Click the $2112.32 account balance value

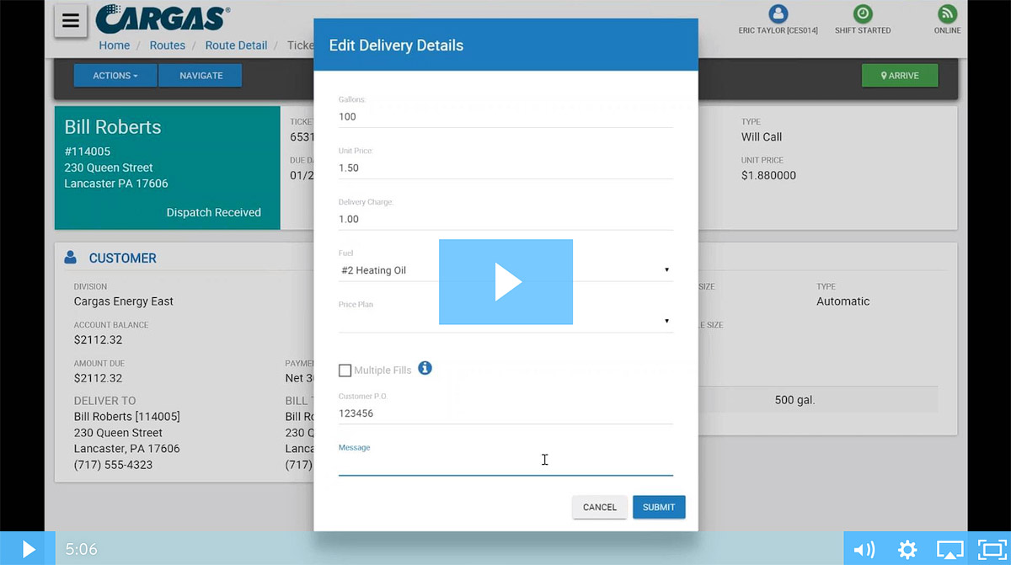pos(99,340)
